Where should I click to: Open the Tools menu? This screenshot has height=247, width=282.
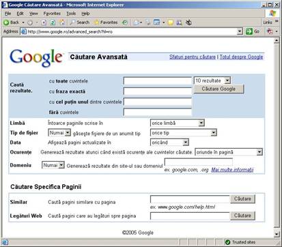71,14
